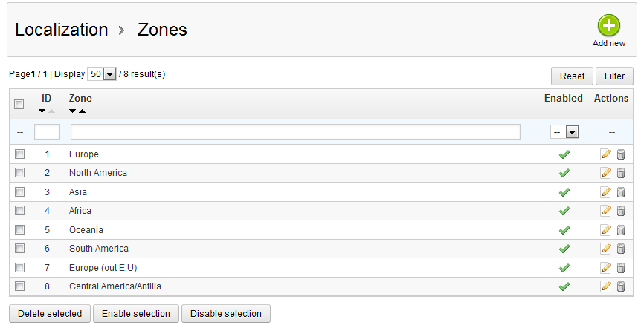Open edit icon for Asia zone
This screenshot has height=331, width=638.
(x=606, y=192)
